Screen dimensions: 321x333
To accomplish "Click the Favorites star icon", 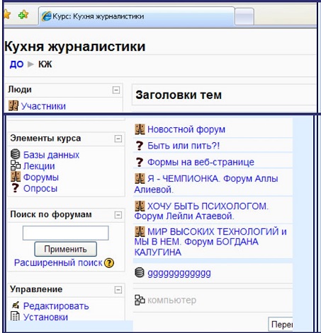I will click(x=7, y=15).
